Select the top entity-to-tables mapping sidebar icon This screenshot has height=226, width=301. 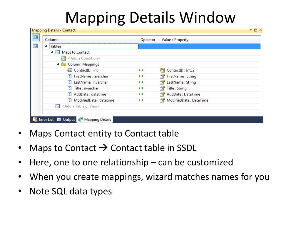[36, 37]
